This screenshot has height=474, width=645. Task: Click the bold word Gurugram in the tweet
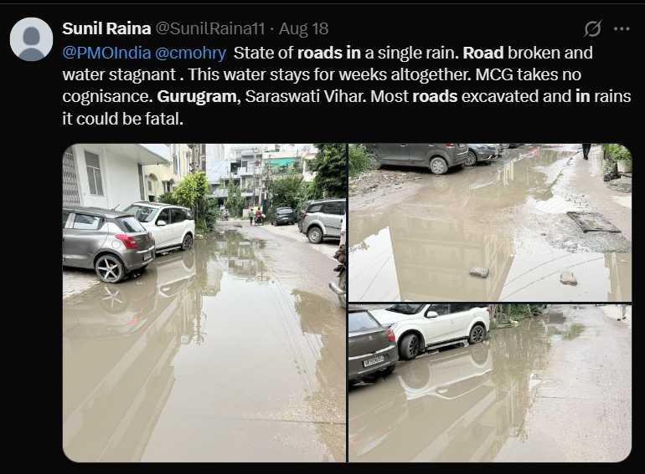[x=198, y=96]
